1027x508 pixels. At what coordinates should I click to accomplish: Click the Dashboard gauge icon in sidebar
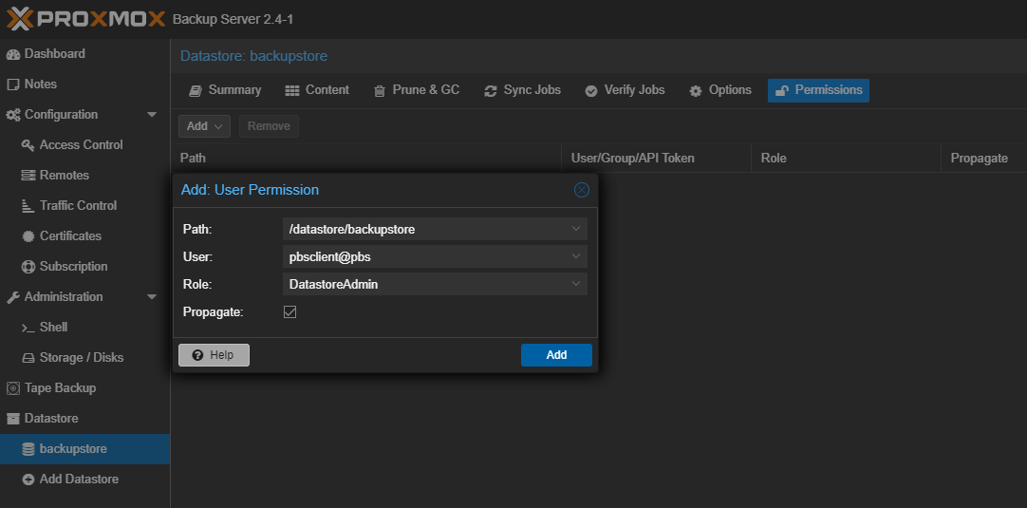(x=13, y=54)
